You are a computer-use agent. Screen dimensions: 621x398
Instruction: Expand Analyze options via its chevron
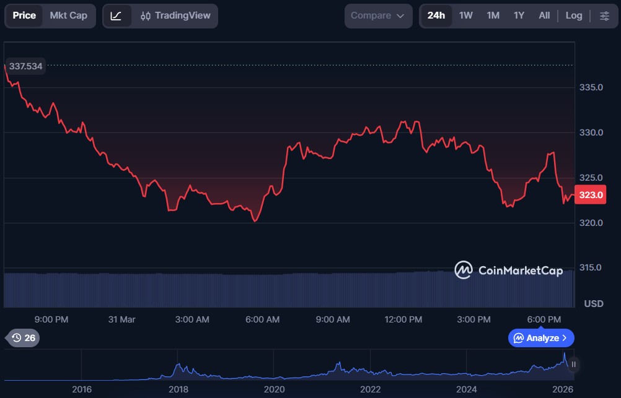[x=565, y=338]
